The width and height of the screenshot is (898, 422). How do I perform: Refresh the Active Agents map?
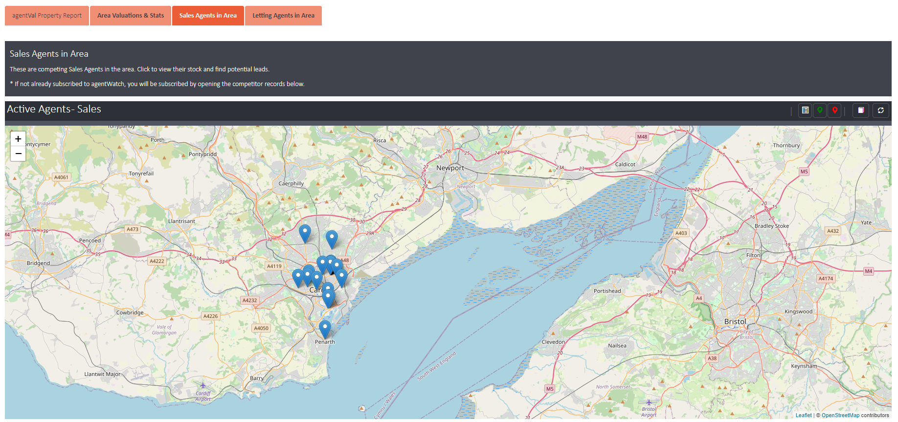pos(880,111)
